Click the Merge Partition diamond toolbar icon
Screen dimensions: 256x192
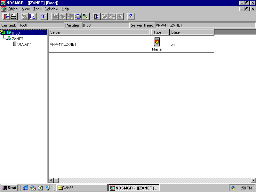tap(62, 17)
